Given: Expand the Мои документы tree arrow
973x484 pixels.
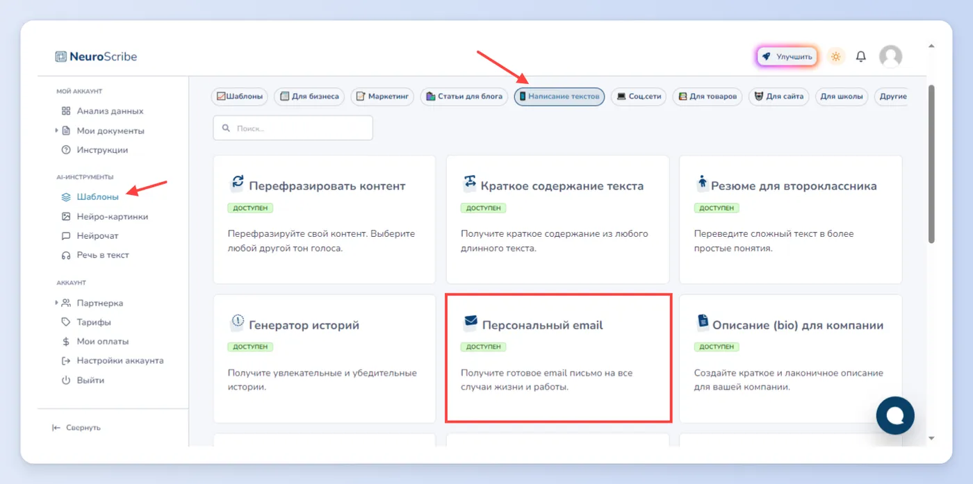Looking at the screenshot, I should tap(56, 131).
